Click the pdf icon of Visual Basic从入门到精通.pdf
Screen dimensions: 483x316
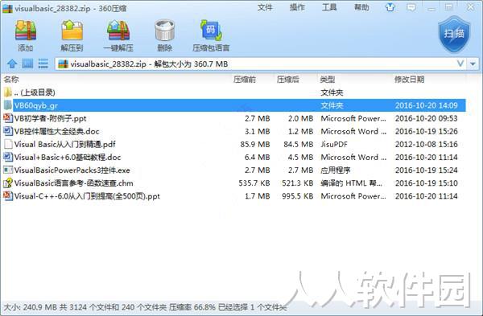(x=8, y=144)
